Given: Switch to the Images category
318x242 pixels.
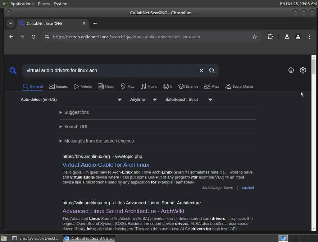Looking at the screenshot, I should (x=58, y=86).
